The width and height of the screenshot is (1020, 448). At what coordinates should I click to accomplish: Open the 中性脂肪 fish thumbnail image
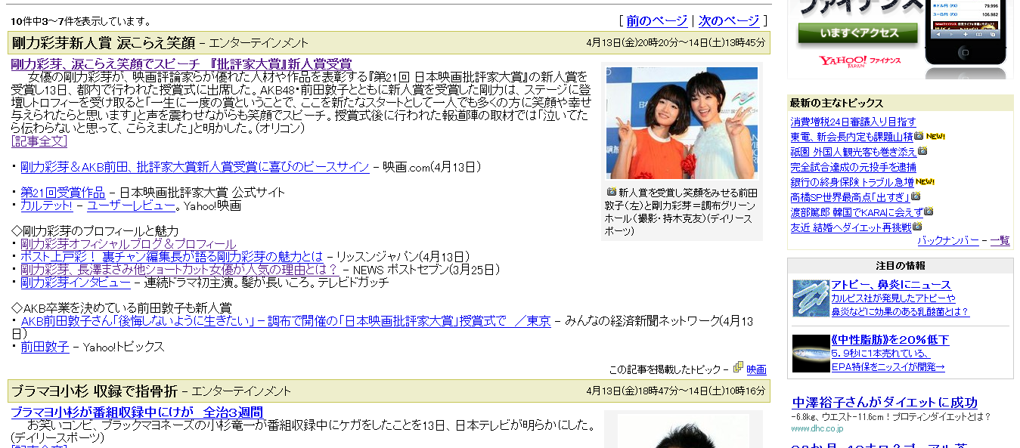click(811, 354)
